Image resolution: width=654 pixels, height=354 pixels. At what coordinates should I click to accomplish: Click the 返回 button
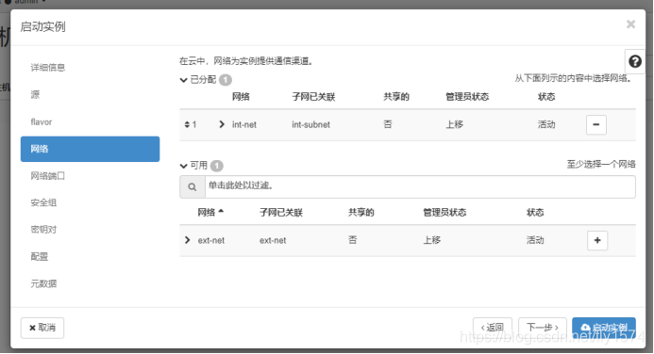click(493, 328)
